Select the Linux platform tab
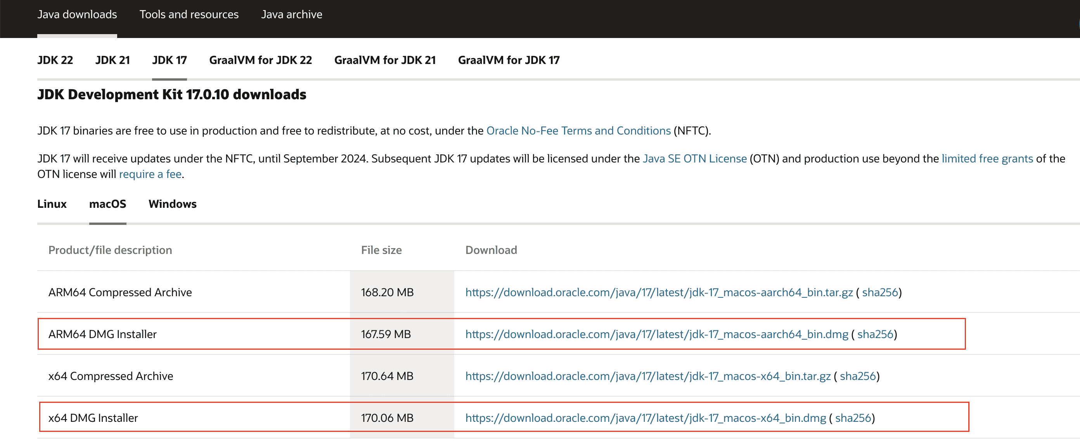Screen dimensions: 1080x442 52,204
